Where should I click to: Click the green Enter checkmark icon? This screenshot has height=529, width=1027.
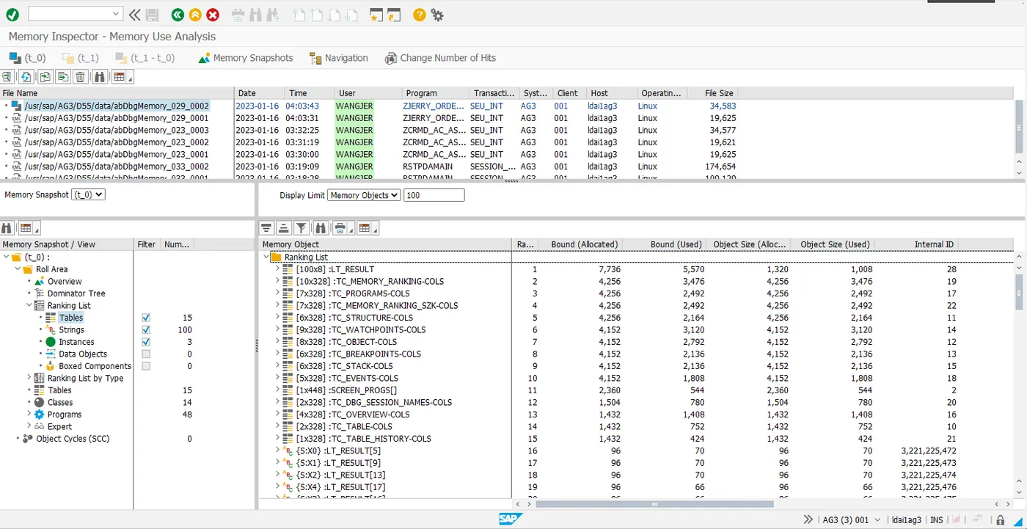[12, 15]
